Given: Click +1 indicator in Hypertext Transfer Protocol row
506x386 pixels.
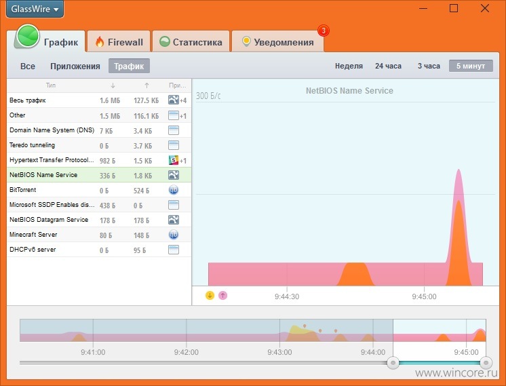Looking at the screenshot, I should [x=183, y=161].
